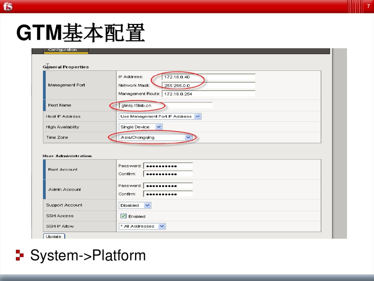The image size is (374, 281).
Task: Open the Support Account dropdown
Action: (135, 205)
